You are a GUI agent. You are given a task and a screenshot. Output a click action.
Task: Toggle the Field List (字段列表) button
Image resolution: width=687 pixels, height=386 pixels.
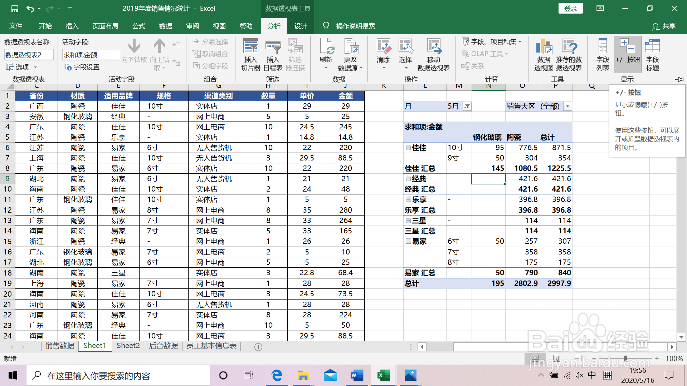pos(603,55)
